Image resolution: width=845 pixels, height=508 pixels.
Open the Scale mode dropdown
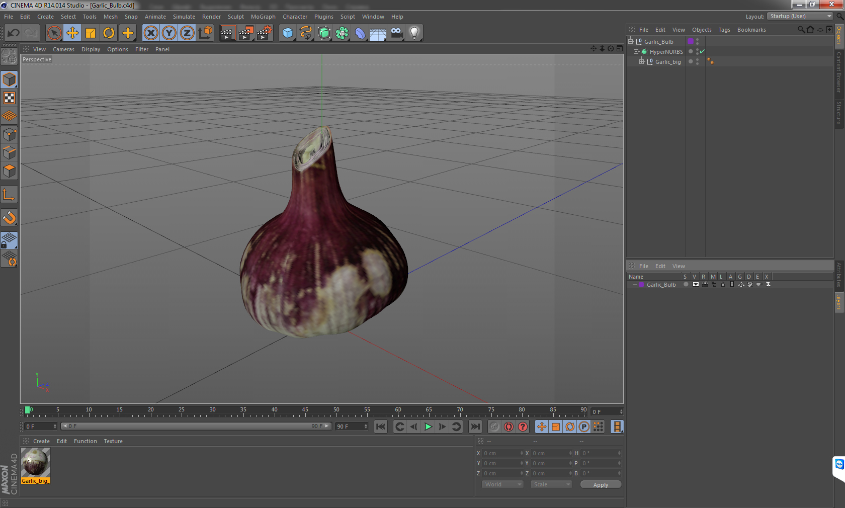pos(551,484)
